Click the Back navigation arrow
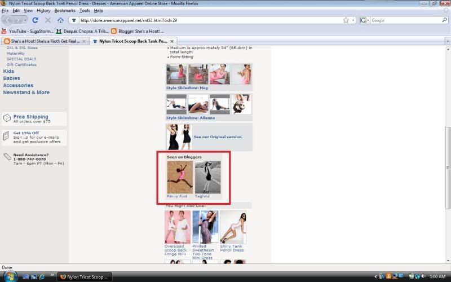This screenshot has height=282, width=451. pyautogui.click(x=8, y=20)
